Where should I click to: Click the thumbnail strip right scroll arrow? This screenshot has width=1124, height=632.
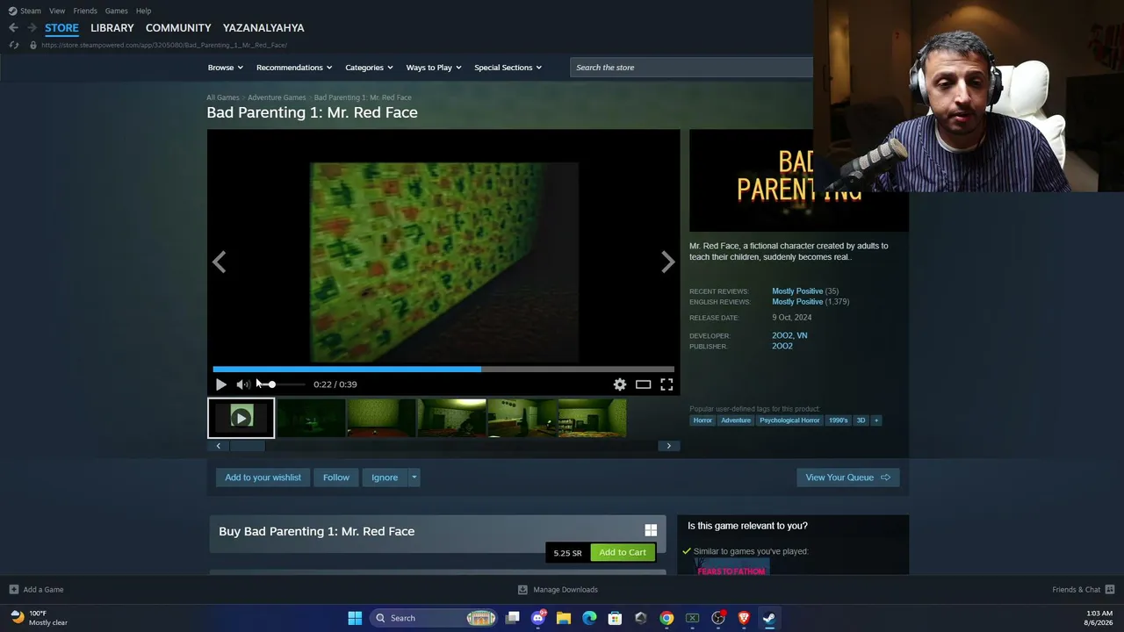tap(668, 446)
